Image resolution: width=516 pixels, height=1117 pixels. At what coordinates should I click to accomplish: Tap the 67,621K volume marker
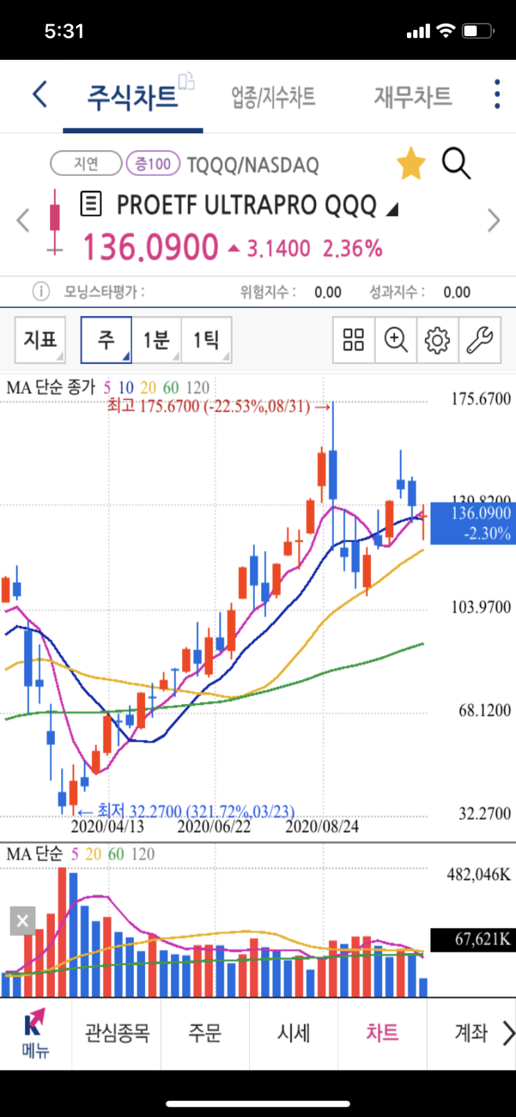click(x=472, y=940)
